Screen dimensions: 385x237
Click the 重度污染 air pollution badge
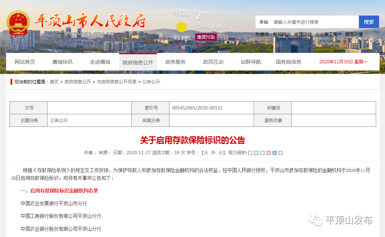pos(206,37)
